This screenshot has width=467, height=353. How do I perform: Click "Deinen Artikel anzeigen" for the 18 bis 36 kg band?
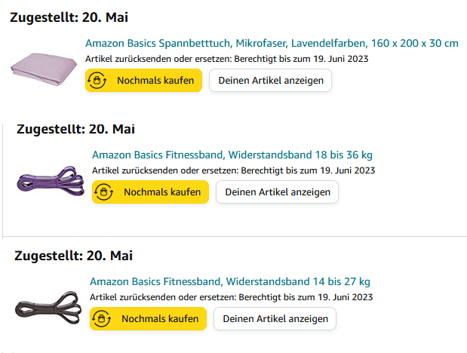(278, 192)
